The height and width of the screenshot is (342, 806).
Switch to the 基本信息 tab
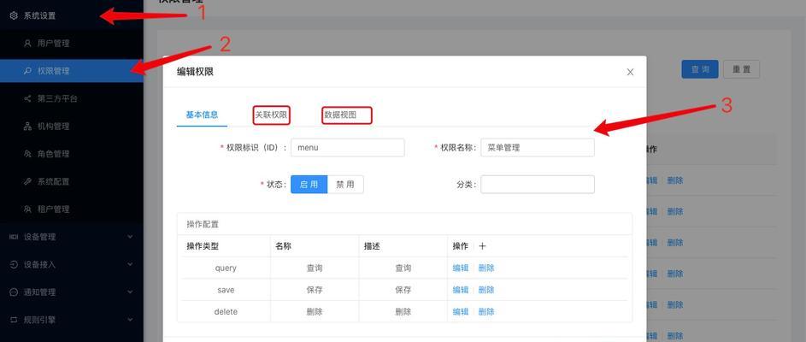coord(202,115)
